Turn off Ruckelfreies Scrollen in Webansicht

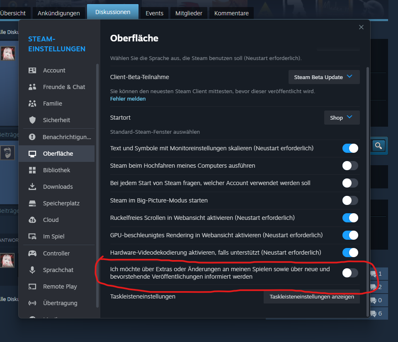(350, 218)
